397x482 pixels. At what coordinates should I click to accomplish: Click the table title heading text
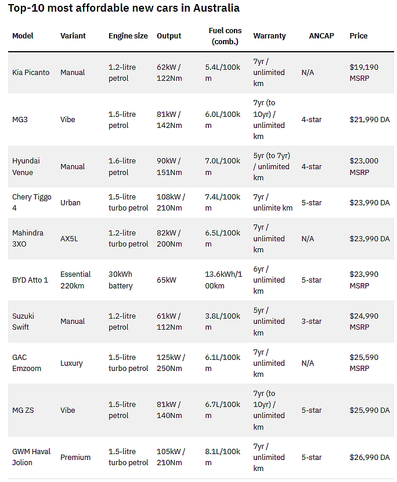(x=124, y=8)
